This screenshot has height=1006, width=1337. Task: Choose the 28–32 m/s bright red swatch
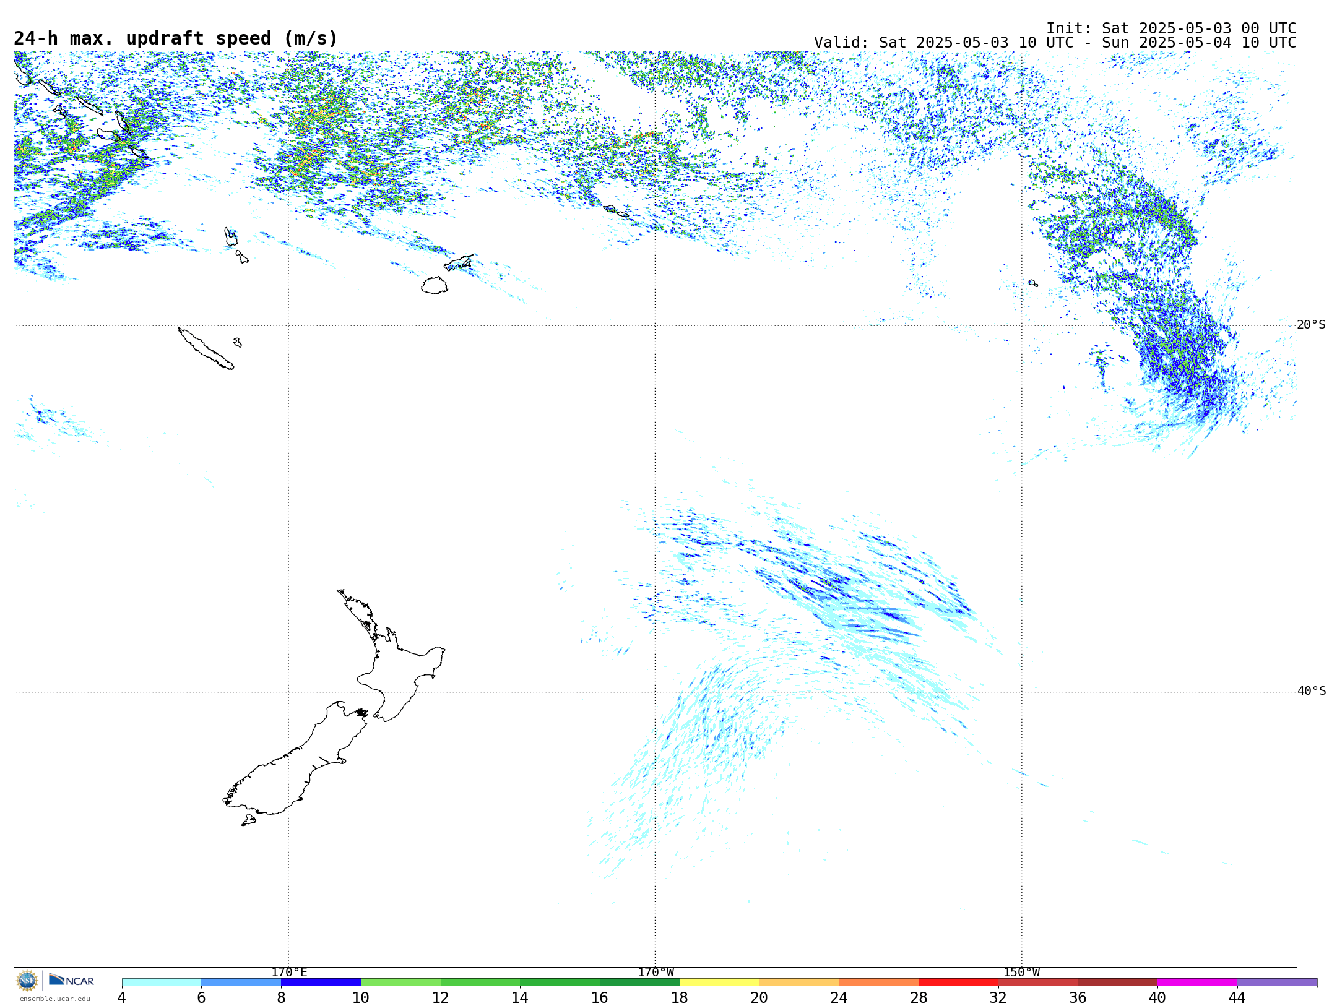(x=958, y=982)
